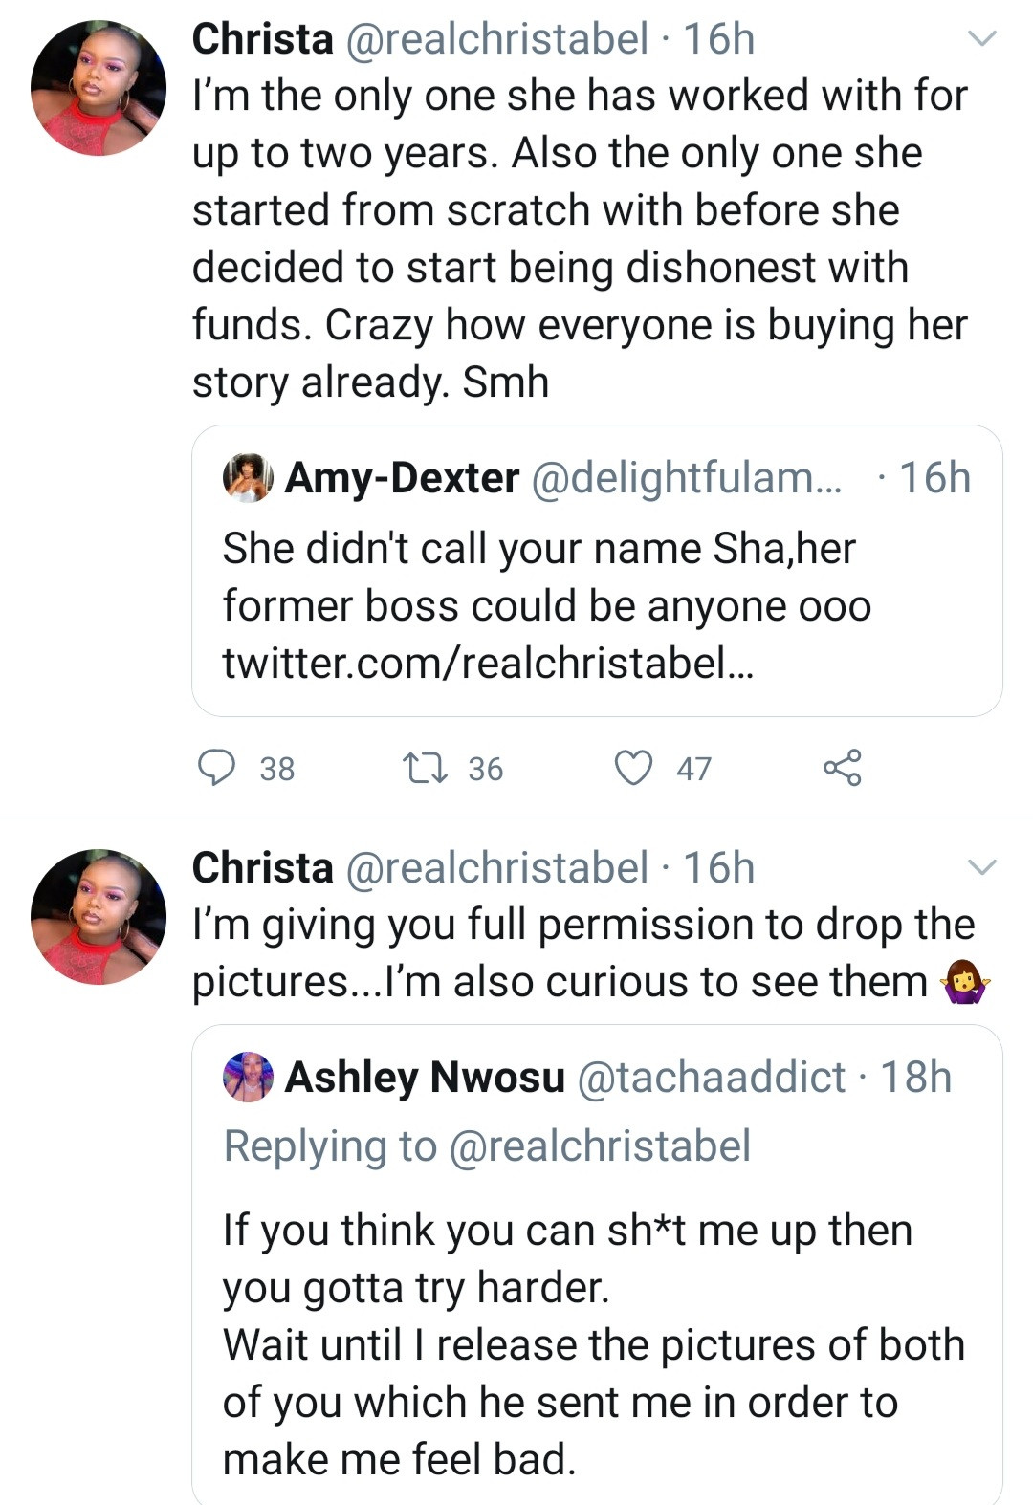Image resolution: width=1033 pixels, height=1505 pixels.
Task: Tap the @realchristabel mention in Replying to
Action: tap(600, 1145)
